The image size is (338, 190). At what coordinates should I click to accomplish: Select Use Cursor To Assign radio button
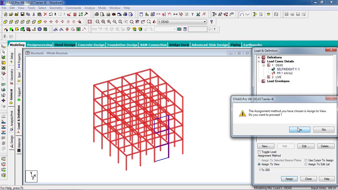pos(306,160)
